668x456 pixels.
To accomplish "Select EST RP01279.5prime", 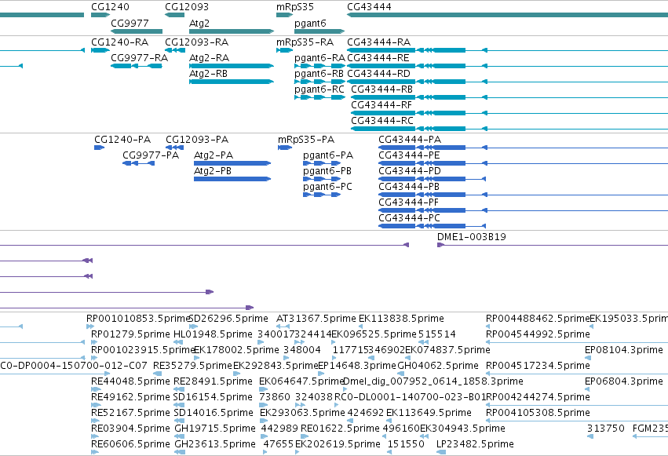I will 94,342.
